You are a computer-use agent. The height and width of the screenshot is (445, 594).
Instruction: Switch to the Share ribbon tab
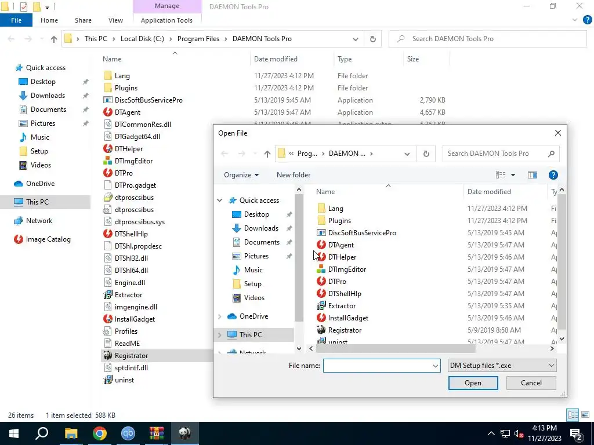[x=83, y=20]
